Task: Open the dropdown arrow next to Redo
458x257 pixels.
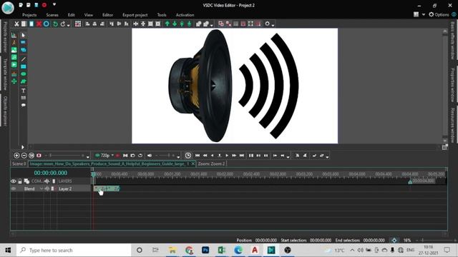Action: tap(69, 25)
